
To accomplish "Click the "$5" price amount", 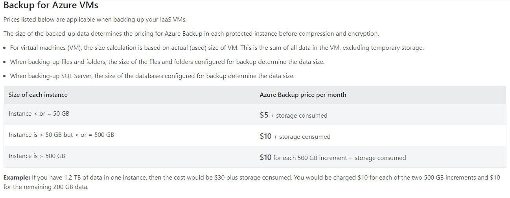I will 264,115.
